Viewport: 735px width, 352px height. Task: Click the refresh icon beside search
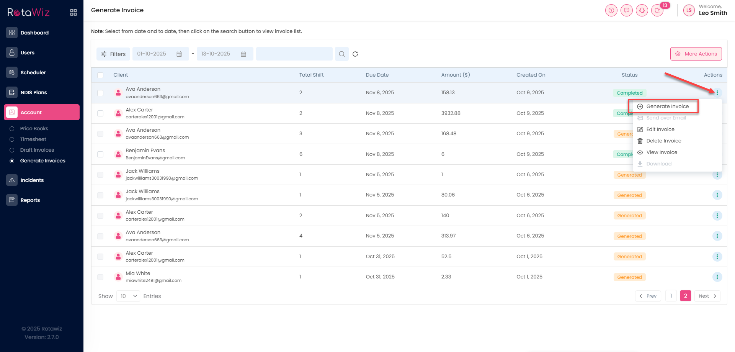pos(355,54)
